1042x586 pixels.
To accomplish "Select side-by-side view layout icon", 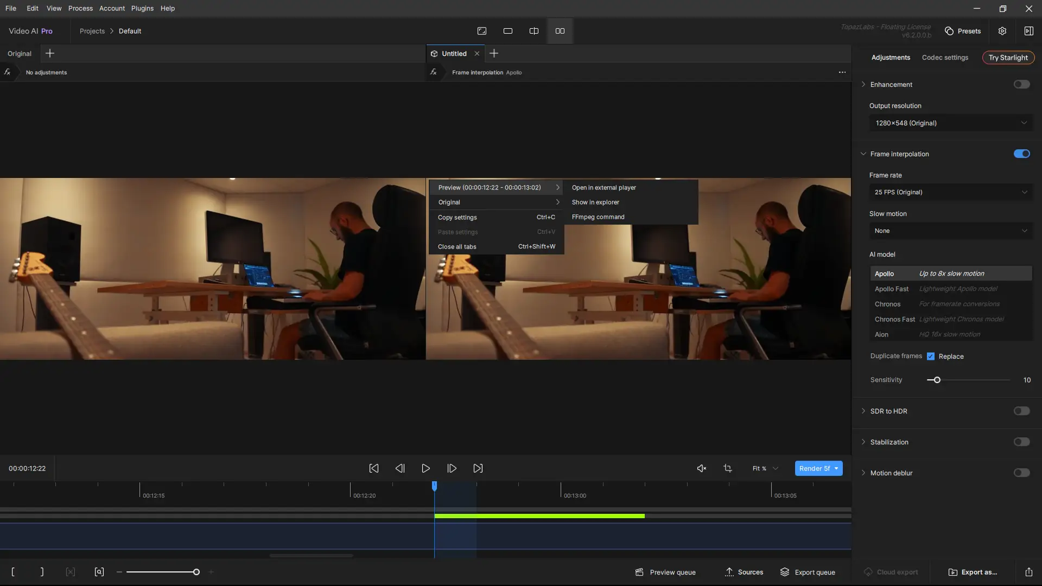I will point(560,31).
